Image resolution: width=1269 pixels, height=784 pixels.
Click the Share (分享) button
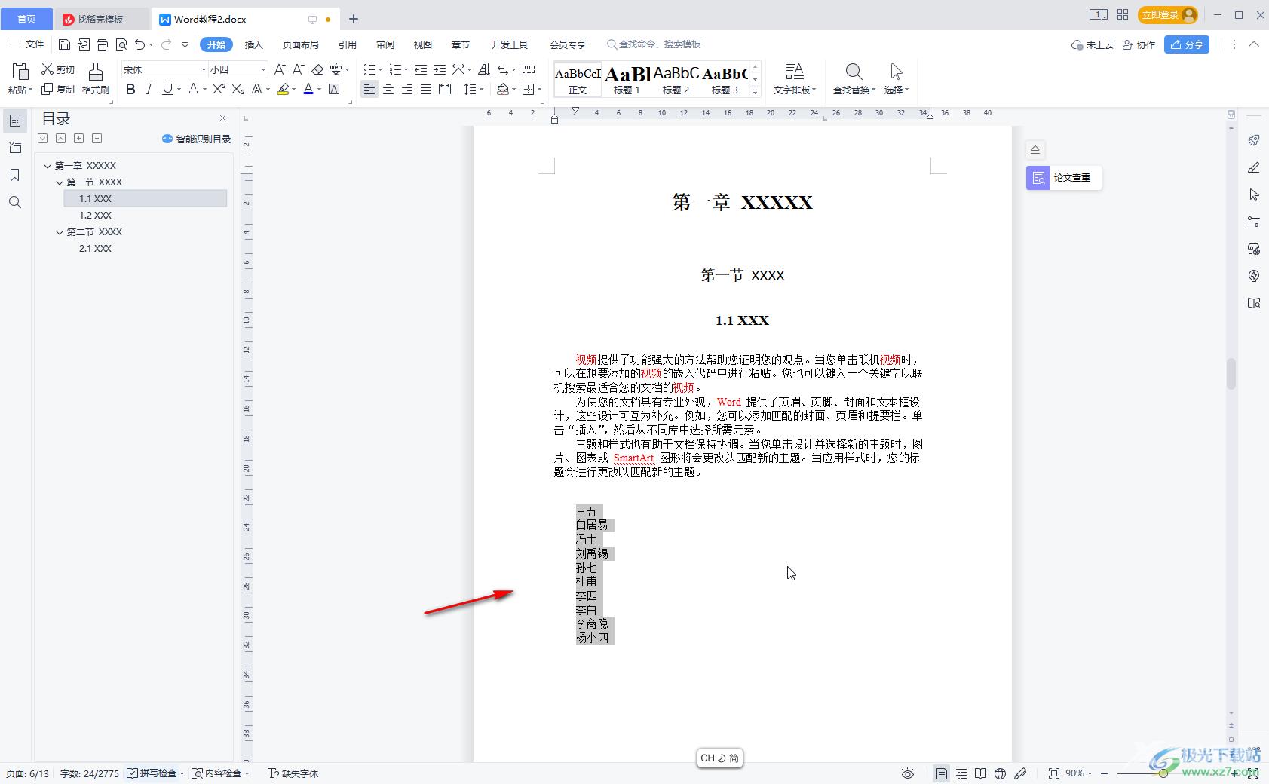click(1187, 44)
